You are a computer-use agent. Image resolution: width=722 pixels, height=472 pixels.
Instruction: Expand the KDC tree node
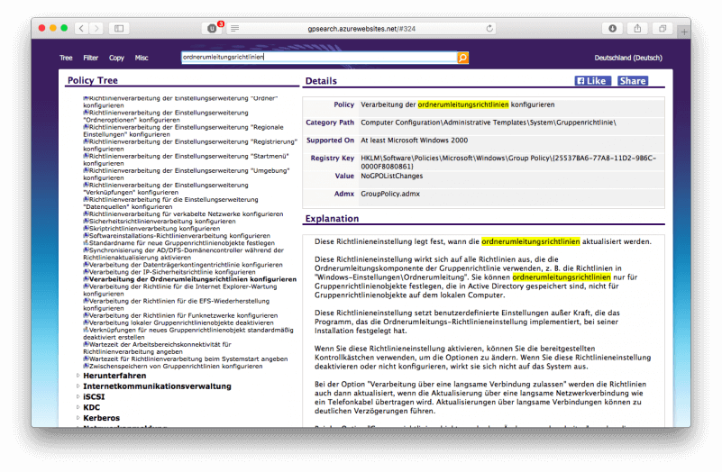pyautogui.click(x=78, y=407)
